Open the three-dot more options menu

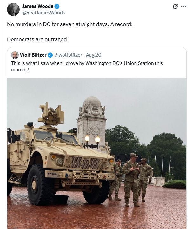point(183,6)
